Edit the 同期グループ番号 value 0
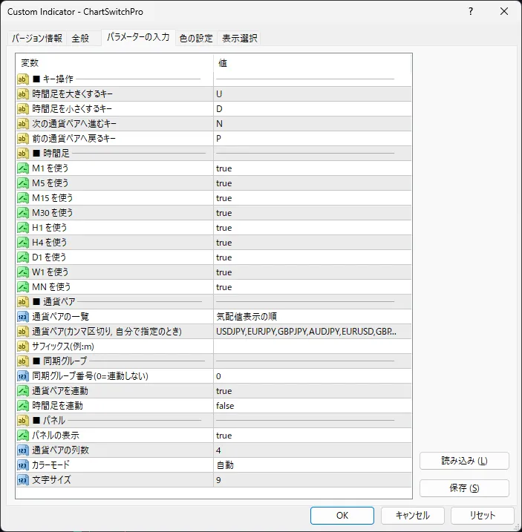This screenshot has width=522, height=532. (x=312, y=376)
